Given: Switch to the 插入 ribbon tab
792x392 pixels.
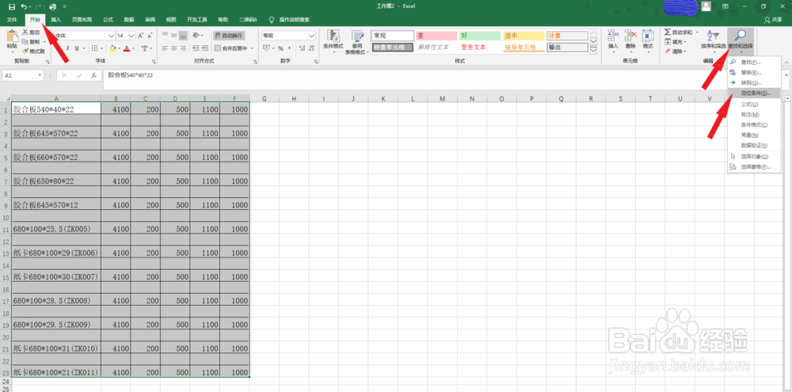Looking at the screenshot, I should click(56, 20).
